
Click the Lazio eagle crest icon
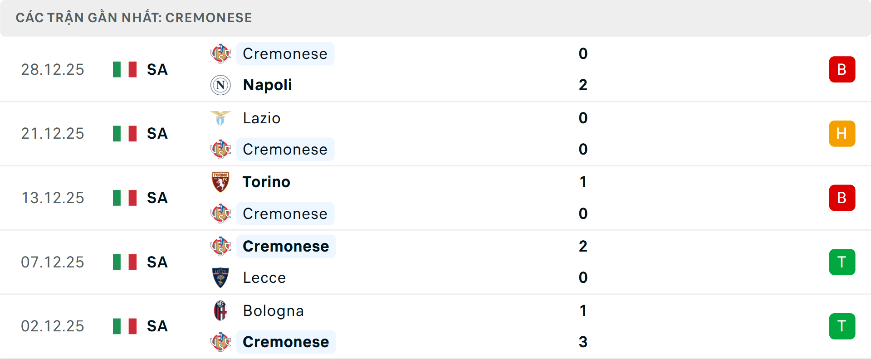point(220,118)
